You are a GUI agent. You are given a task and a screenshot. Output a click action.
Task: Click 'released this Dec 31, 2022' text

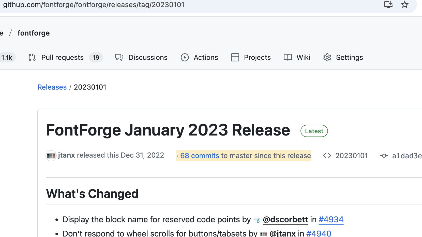tap(120, 155)
